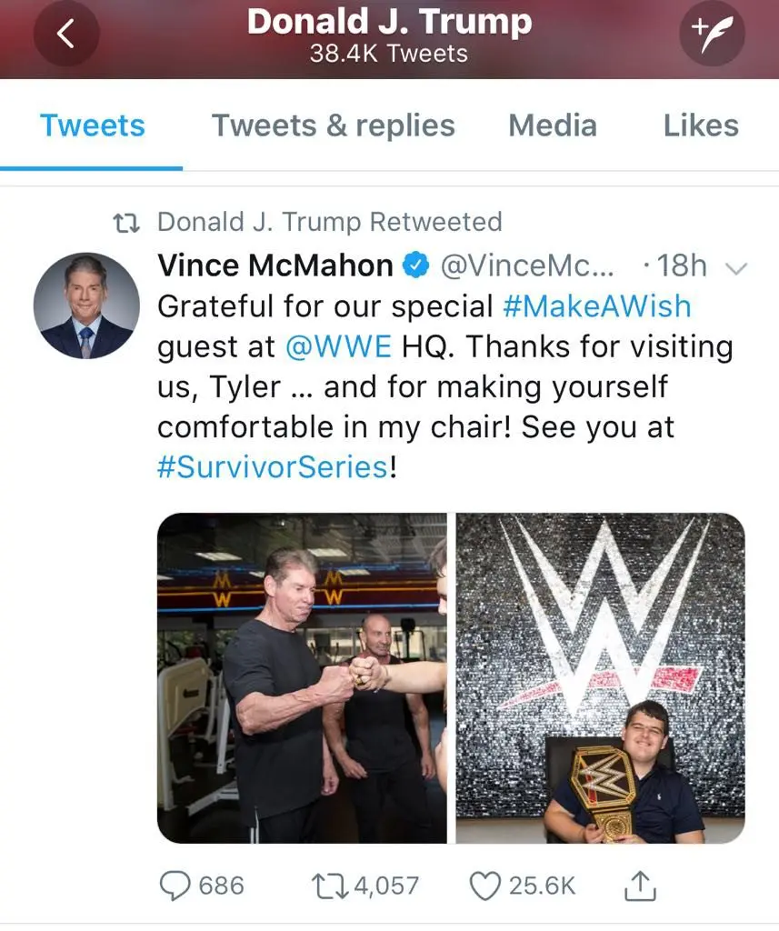Tap the Donald J. Trump Retweeted label

(x=329, y=222)
